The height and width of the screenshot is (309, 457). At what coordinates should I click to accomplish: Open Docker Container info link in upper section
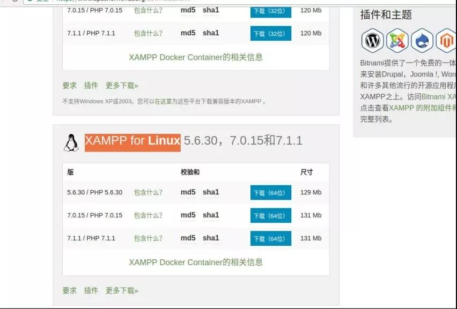click(x=196, y=57)
